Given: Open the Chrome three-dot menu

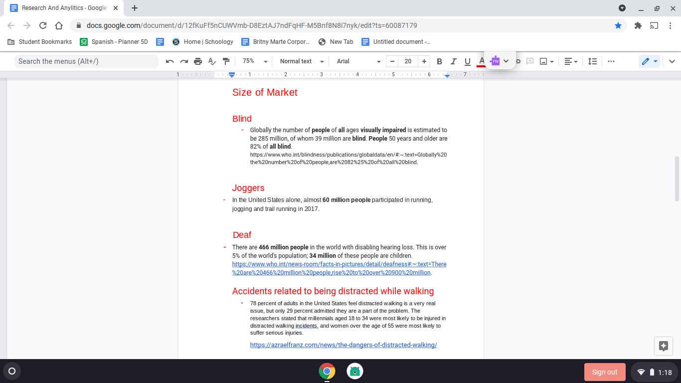Looking at the screenshot, I should click(671, 25).
